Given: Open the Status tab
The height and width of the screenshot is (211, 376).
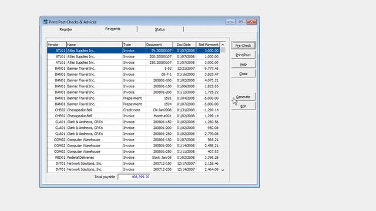Looking at the screenshot, I should (160, 29).
